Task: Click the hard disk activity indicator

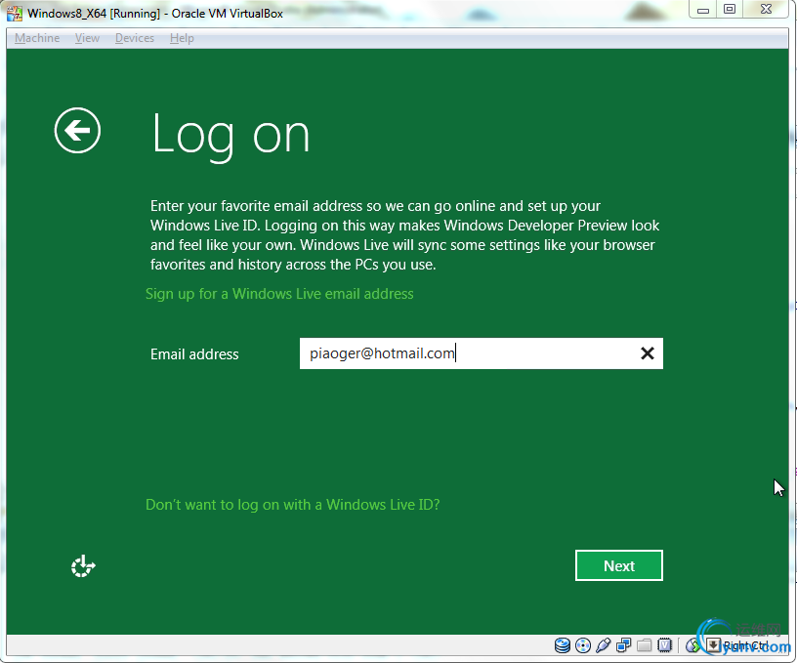Action: click(563, 645)
